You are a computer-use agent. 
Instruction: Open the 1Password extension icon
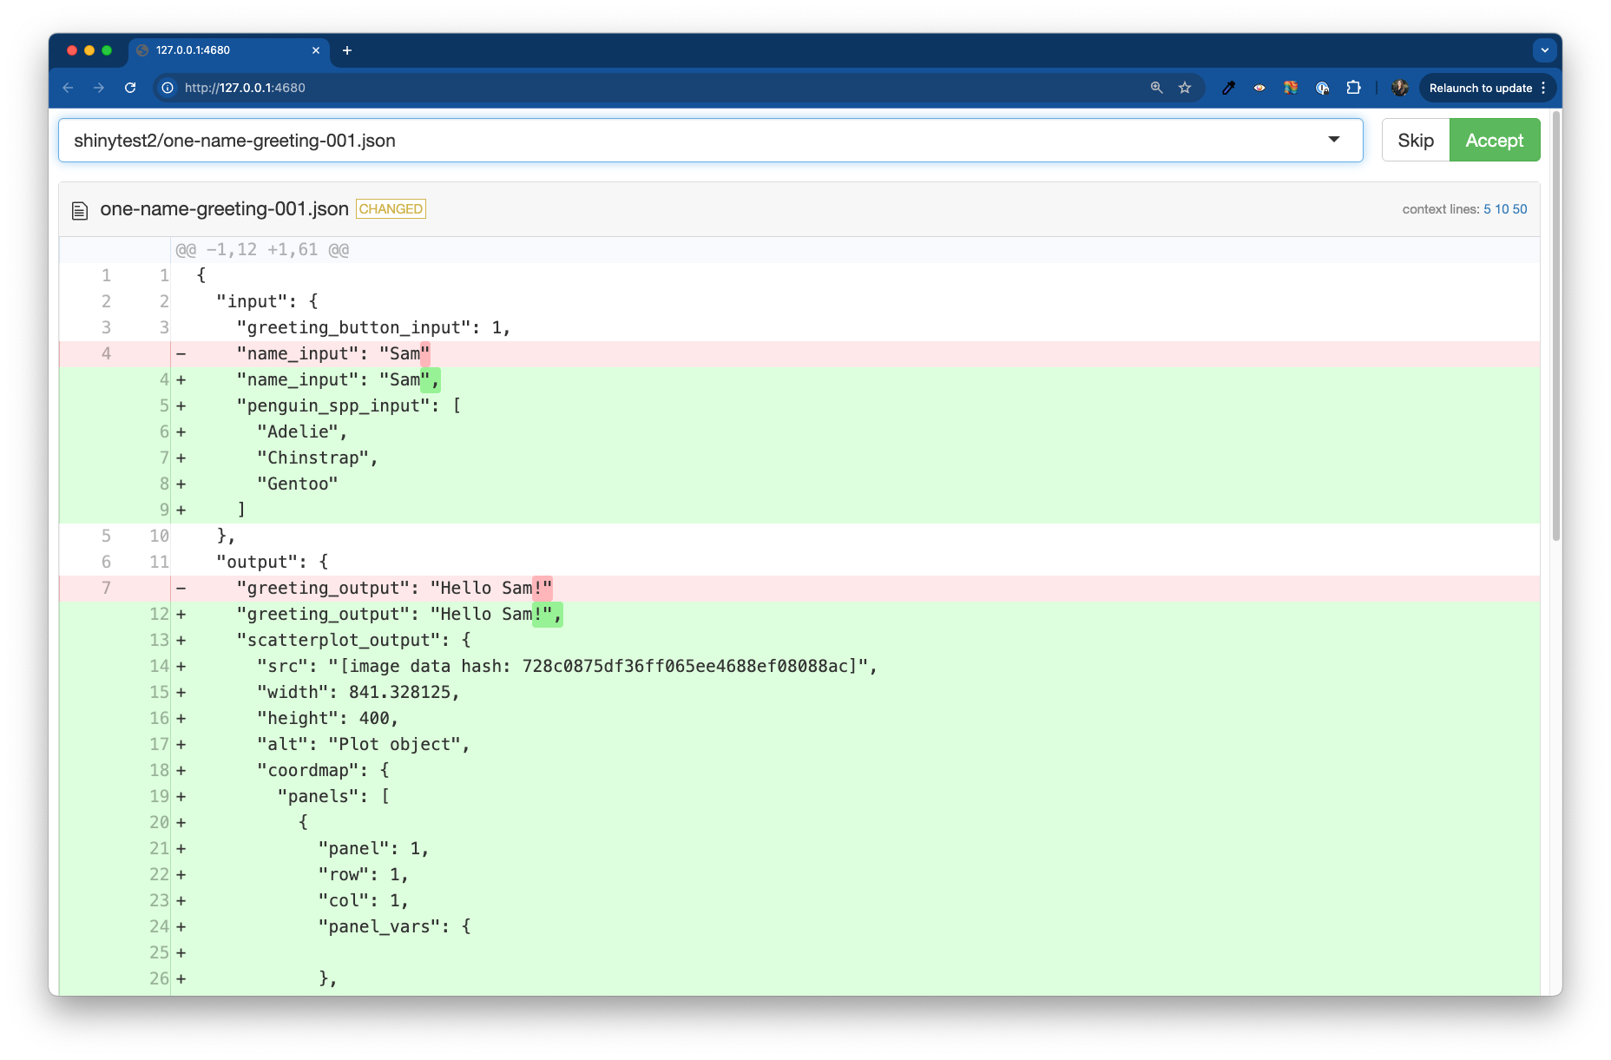point(1322,88)
